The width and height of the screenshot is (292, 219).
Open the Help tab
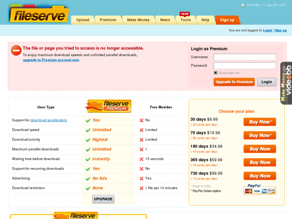[205, 20]
